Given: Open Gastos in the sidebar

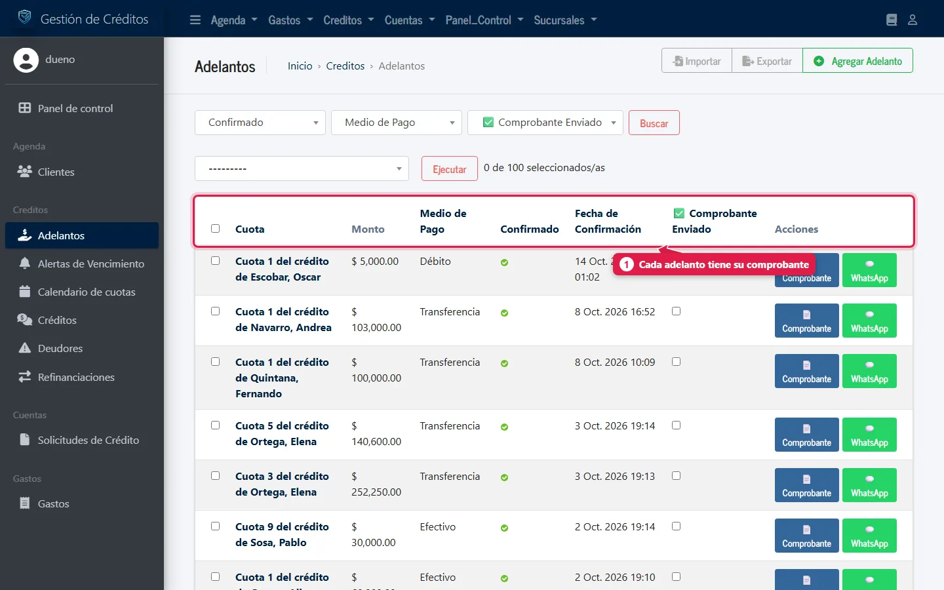Looking at the screenshot, I should pyautogui.click(x=82, y=503).
